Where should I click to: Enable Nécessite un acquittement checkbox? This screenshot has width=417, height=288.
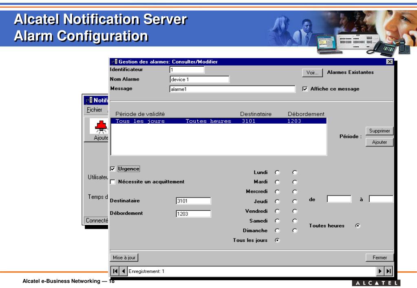(113, 182)
